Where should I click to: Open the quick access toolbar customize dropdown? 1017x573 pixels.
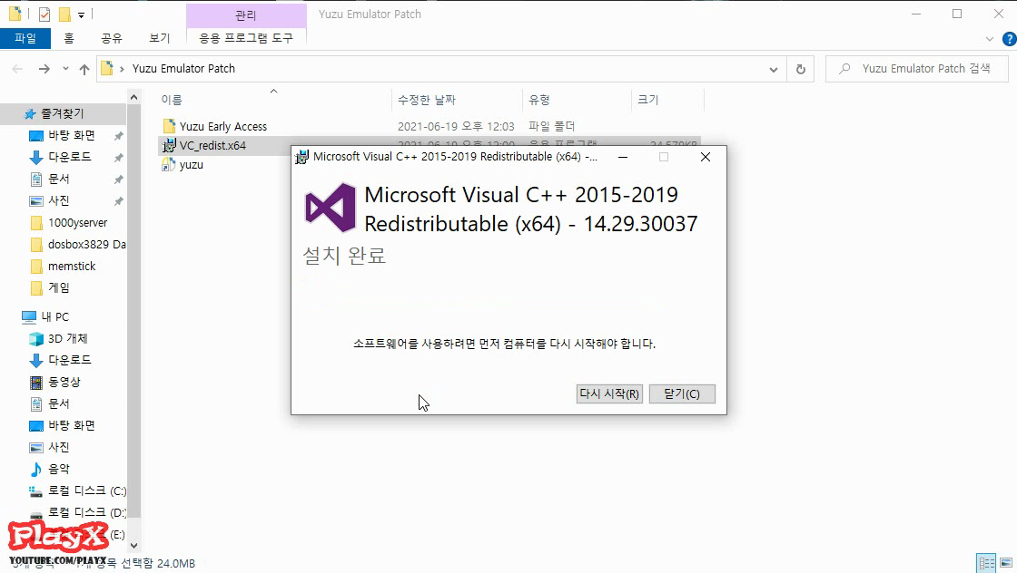coord(81,15)
